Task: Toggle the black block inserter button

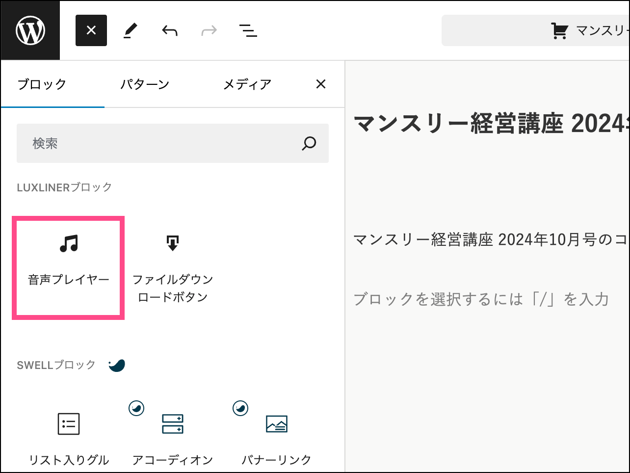Action: (91, 30)
